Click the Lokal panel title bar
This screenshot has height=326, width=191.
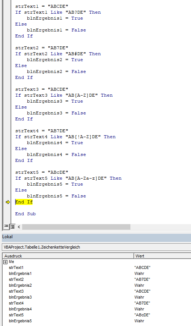tap(96, 237)
